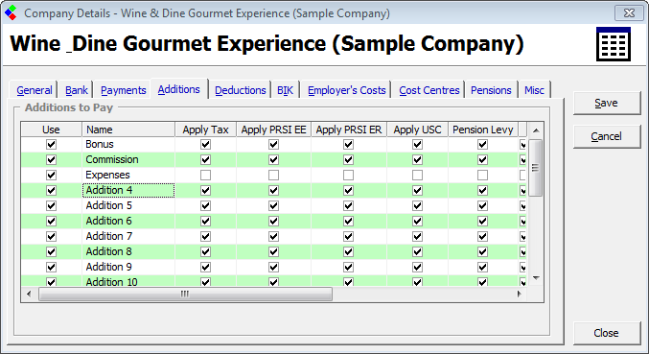Edit the Addition 4 name cell
Screen dimensions: 649x354
(x=128, y=190)
